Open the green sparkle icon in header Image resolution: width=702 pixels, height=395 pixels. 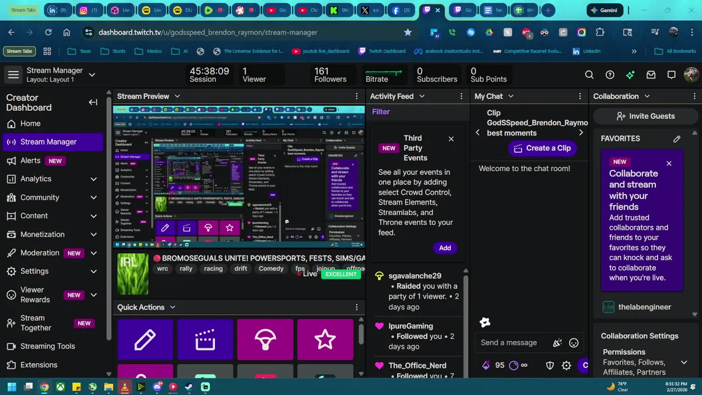point(630,75)
